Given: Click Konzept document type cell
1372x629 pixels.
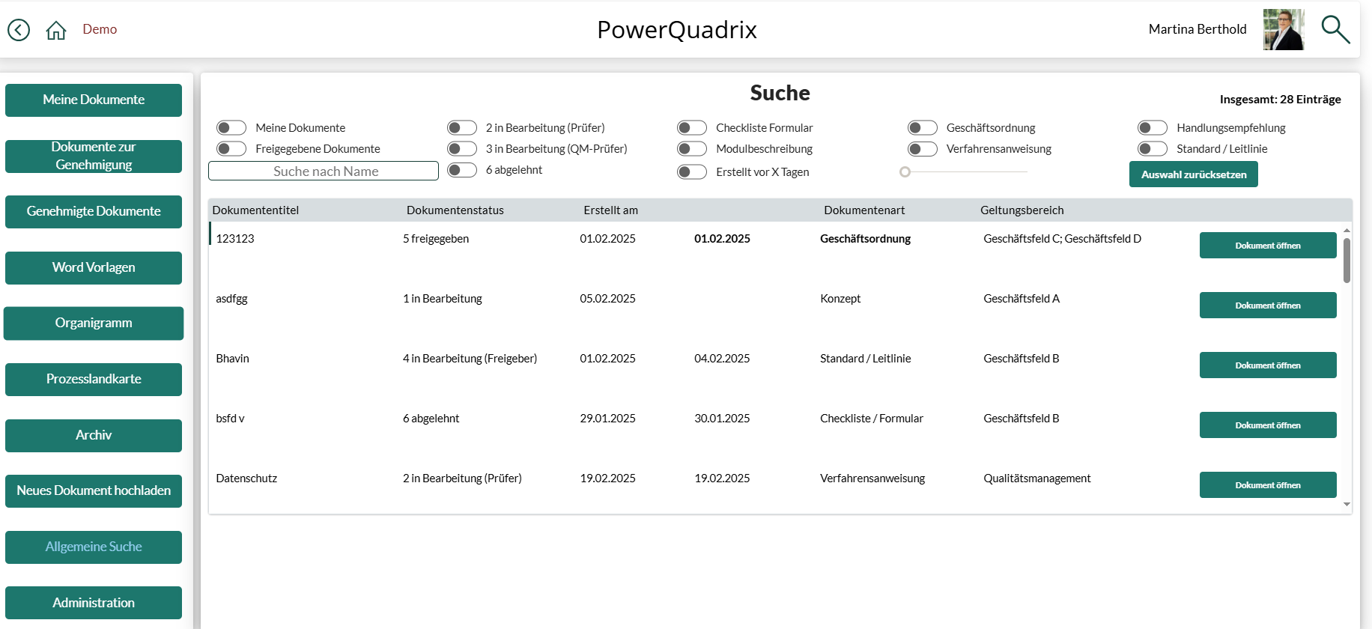Looking at the screenshot, I should click(840, 299).
